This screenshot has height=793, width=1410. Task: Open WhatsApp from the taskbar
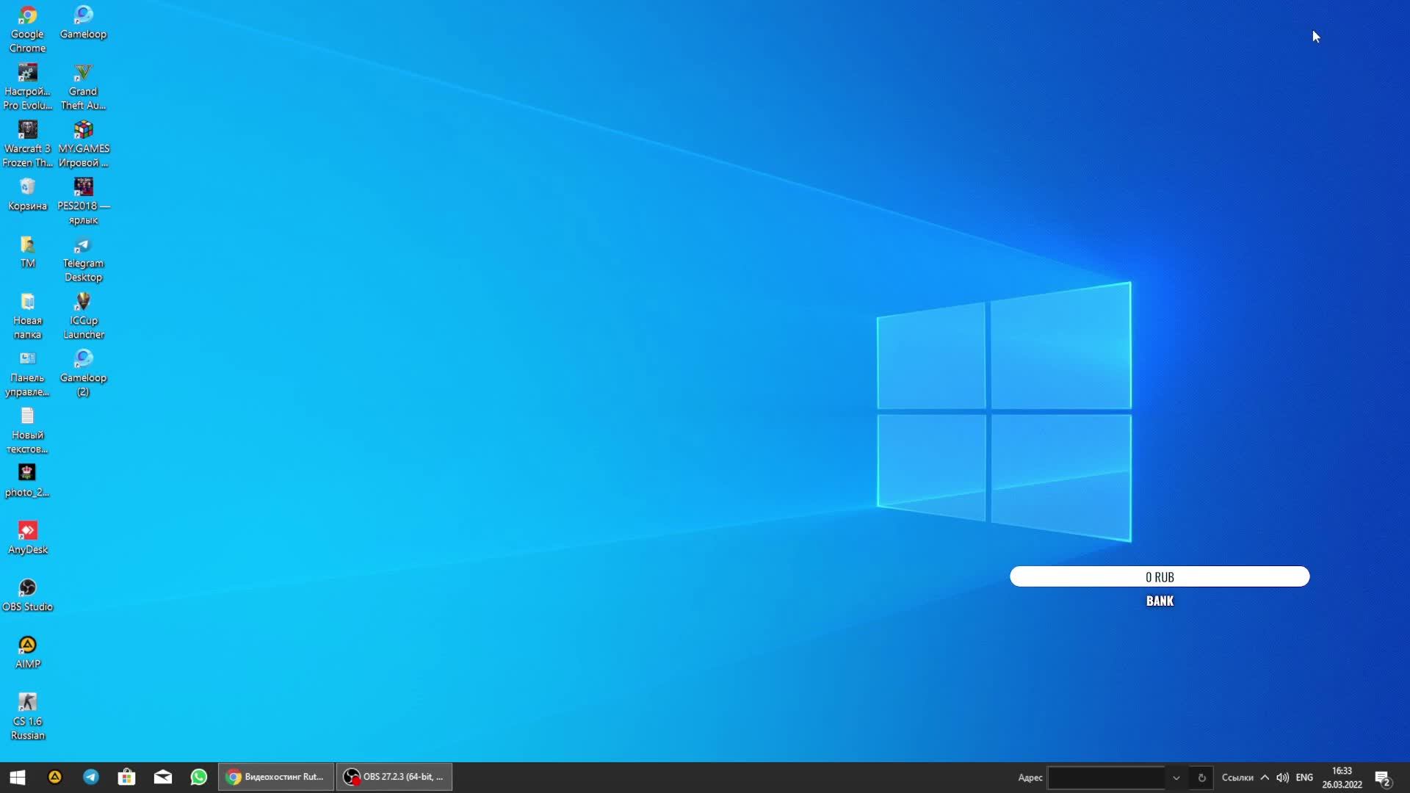coord(198,777)
